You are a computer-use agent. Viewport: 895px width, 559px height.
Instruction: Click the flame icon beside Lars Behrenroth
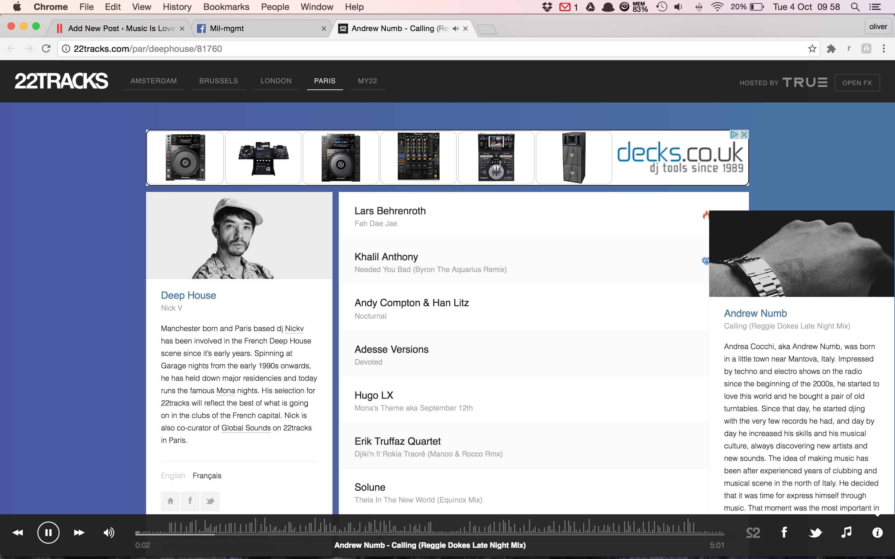coord(706,215)
